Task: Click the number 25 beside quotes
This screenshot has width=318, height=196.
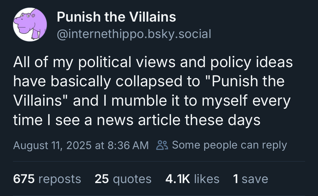Action: tap(101, 179)
